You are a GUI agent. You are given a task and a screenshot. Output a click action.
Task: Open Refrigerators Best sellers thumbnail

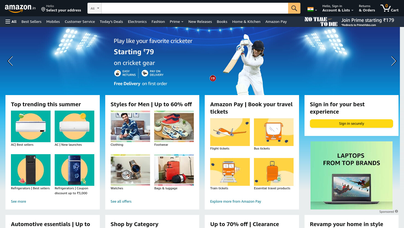[x=31, y=170]
